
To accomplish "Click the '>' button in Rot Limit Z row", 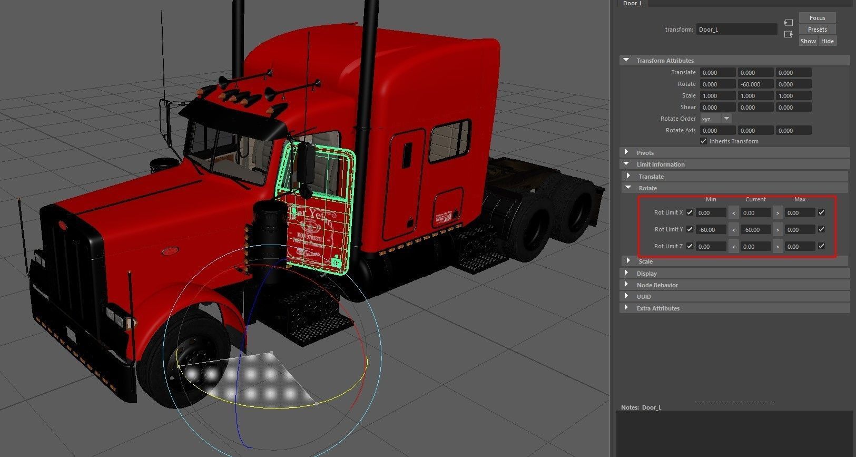I will click(x=778, y=247).
